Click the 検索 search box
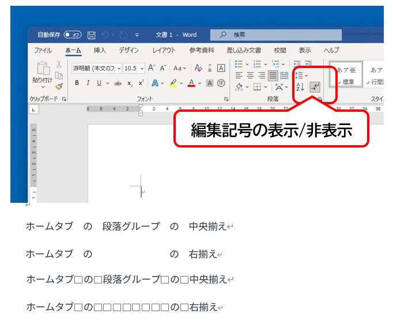Viewport: 393px width, 329px height. (x=276, y=35)
